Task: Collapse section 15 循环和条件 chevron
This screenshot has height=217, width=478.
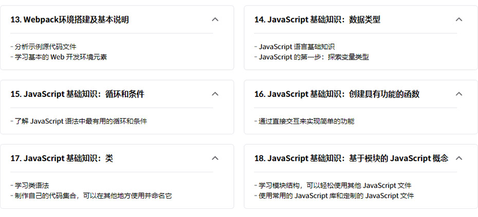Action: pyautogui.click(x=215, y=94)
